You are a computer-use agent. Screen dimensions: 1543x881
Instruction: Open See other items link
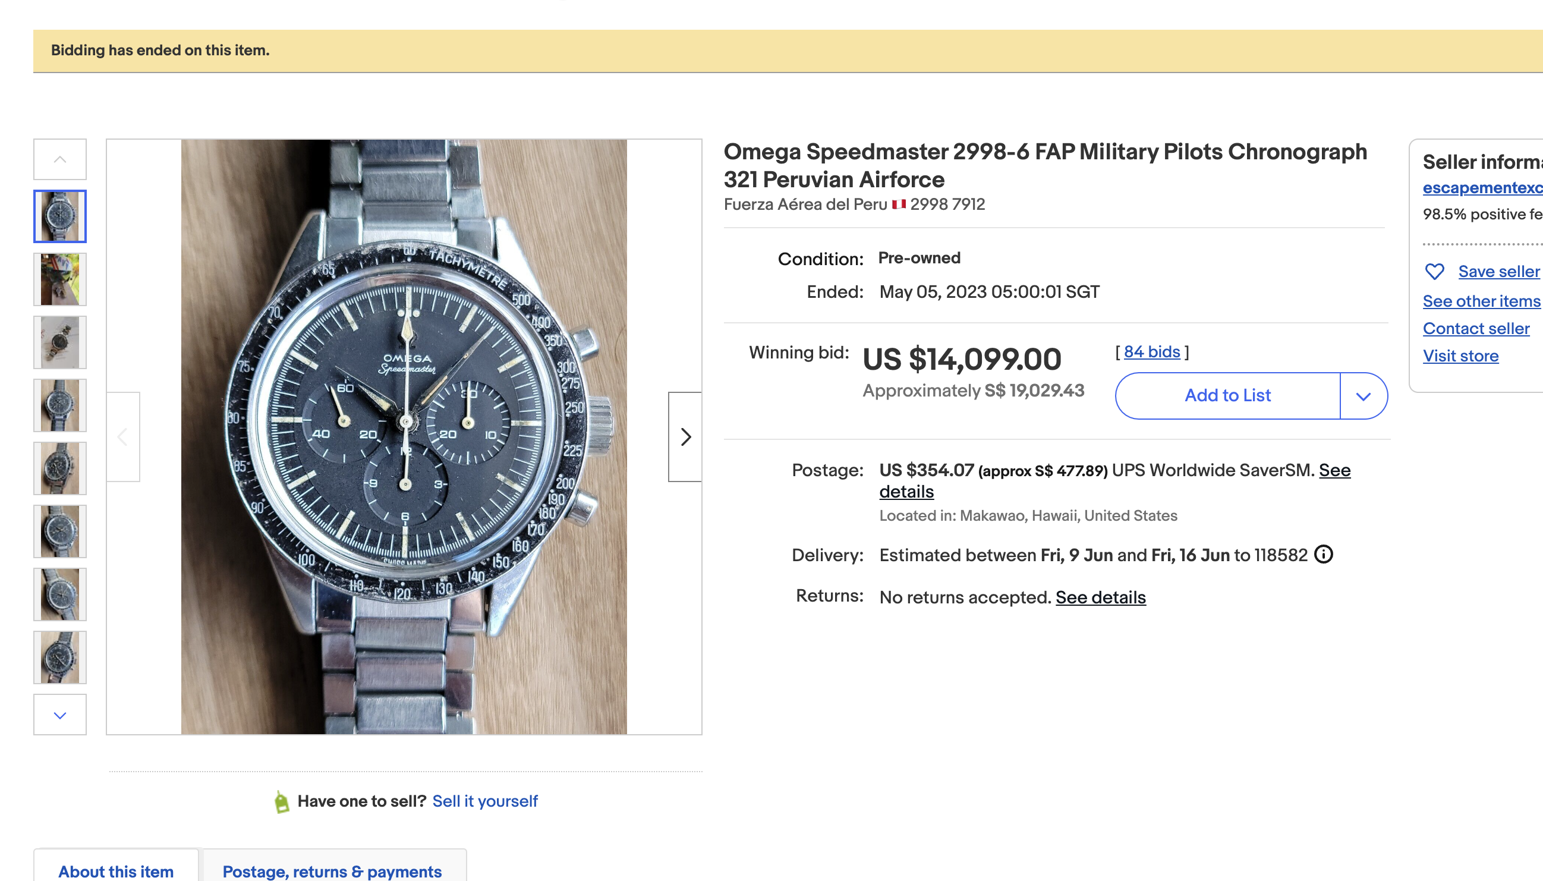pos(1481,301)
